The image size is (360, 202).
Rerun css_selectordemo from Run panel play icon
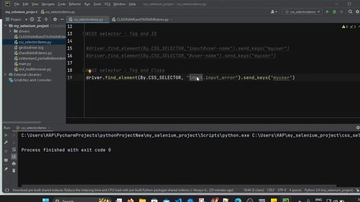pyautogui.click(x=6, y=135)
